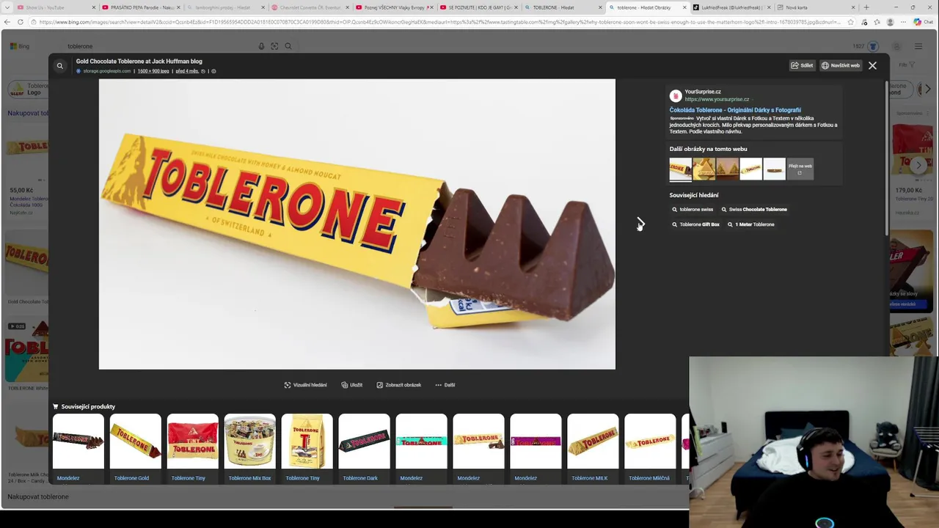Click the Sdílet share button
The image size is (939, 528).
coord(802,65)
